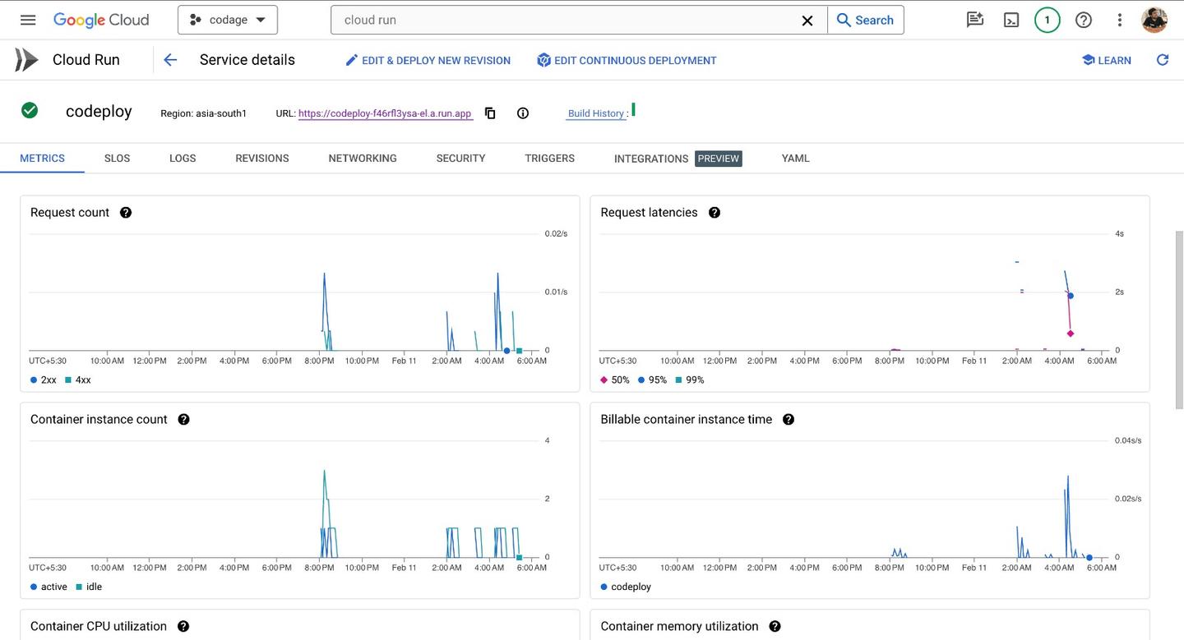Open the hamburger navigation menu
The width and height of the screenshot is (1184, 640).
click(28, 20)
